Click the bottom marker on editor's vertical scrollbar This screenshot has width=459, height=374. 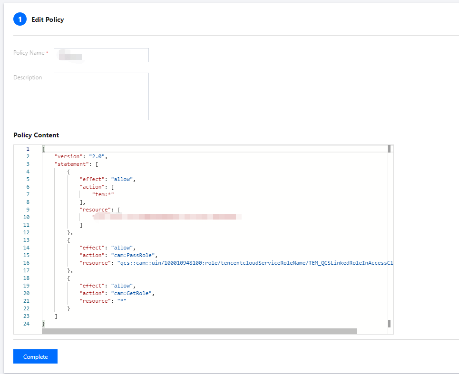(x=389, y=324)
